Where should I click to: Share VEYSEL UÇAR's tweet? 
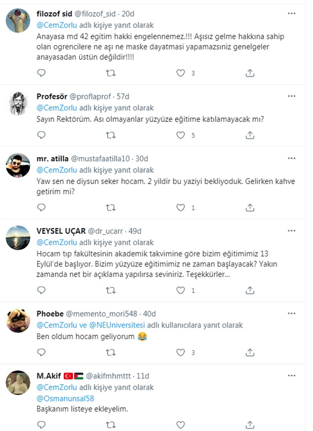point(250,290)
